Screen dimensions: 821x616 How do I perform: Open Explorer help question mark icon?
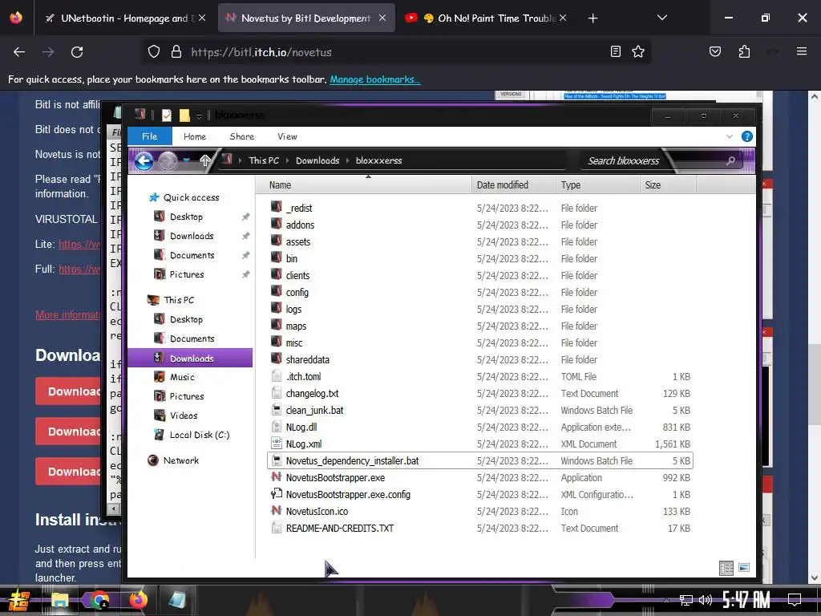pyautogui.click(x=747, y=136)
